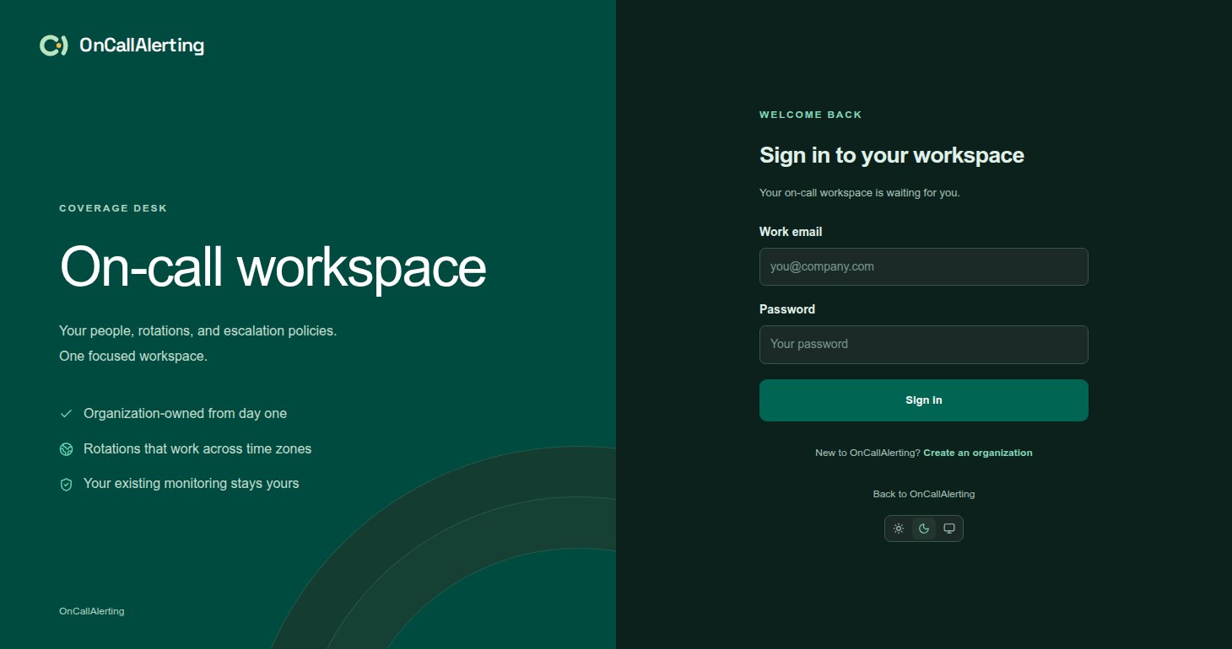Click "New to OnCallAlerting?" text
The width and height of the screenshot is (1232, 649).
coord(867,453)
